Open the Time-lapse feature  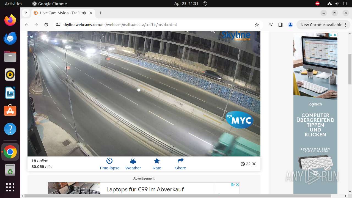pos(109,164)
